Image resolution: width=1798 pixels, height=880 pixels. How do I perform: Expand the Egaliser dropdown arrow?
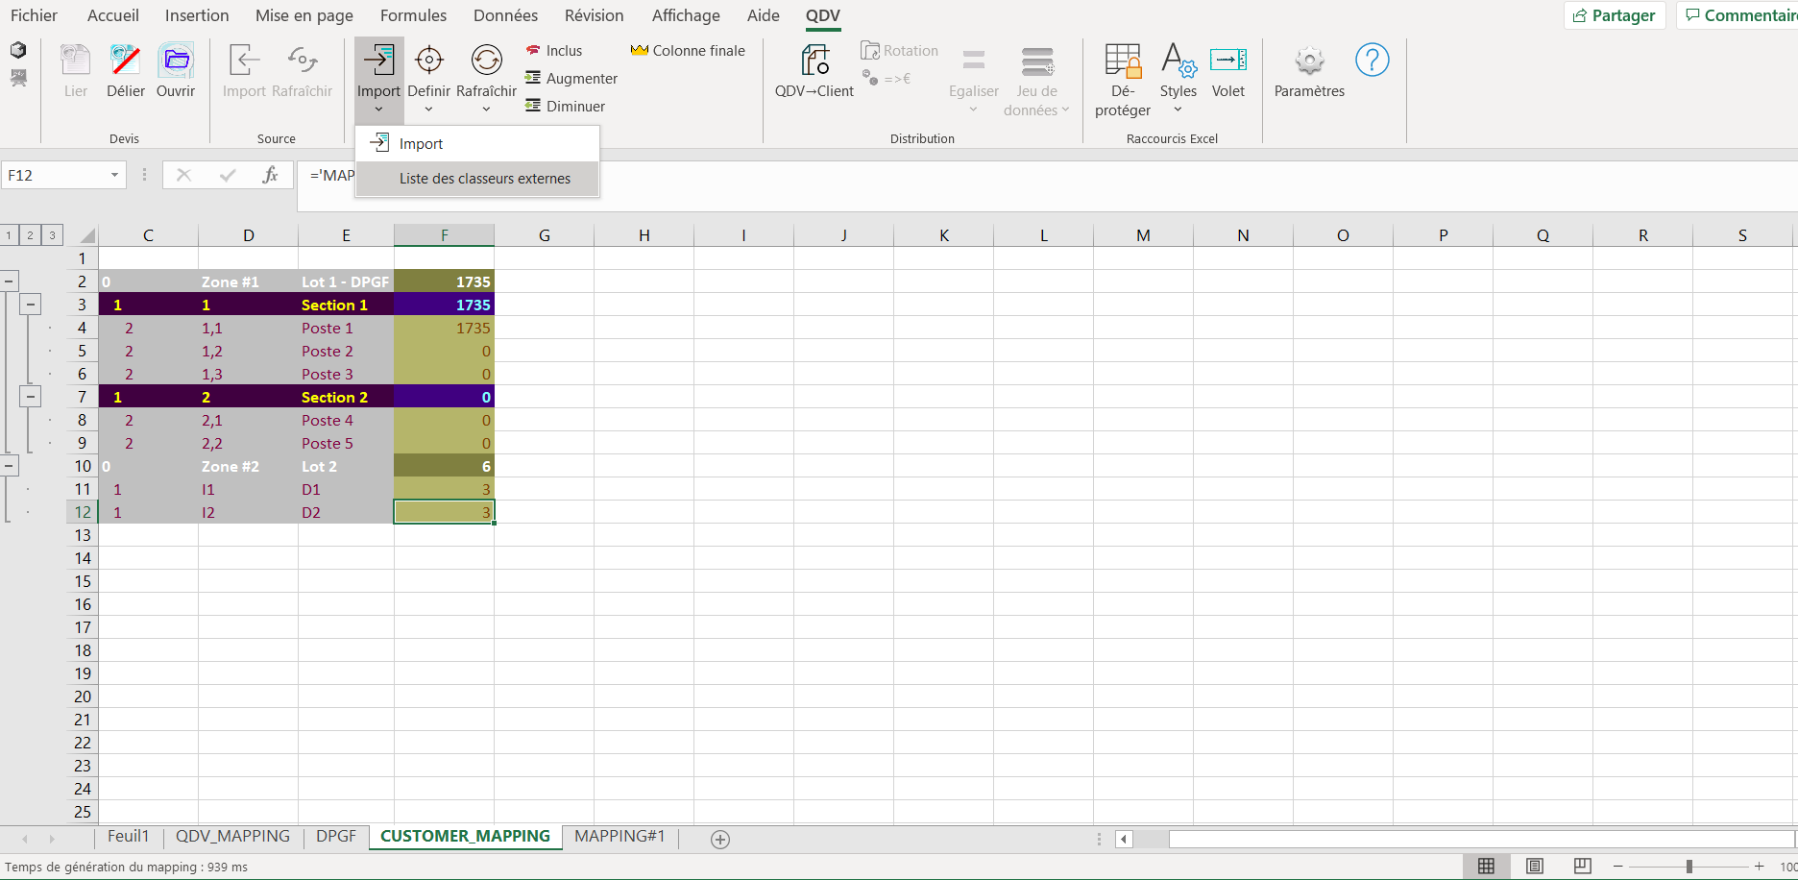pyautogui.click(x=974, y=110)
